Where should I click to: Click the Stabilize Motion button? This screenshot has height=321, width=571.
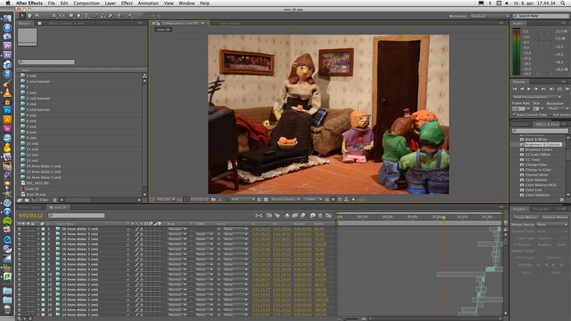pos(555,217)
